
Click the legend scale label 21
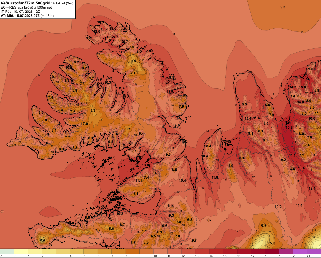click(x=308, y=256)
